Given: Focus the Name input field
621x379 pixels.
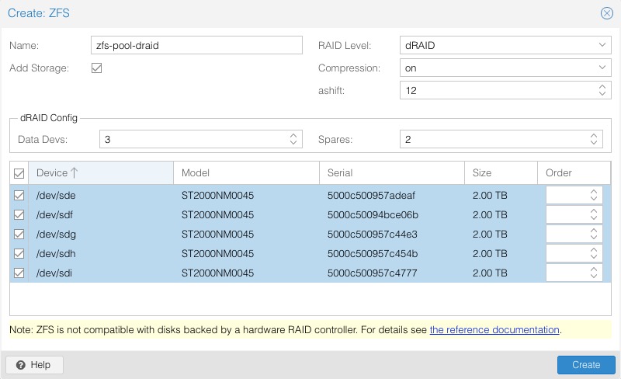Looking at the screenshot, I should point(196,45).
